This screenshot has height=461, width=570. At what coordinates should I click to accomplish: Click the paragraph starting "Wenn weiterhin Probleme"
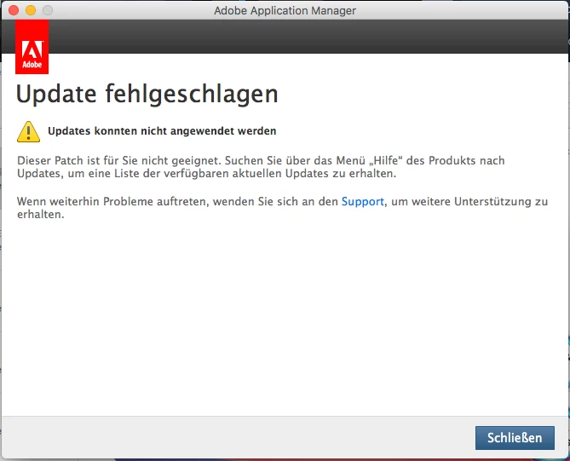(x=282, y=208)
